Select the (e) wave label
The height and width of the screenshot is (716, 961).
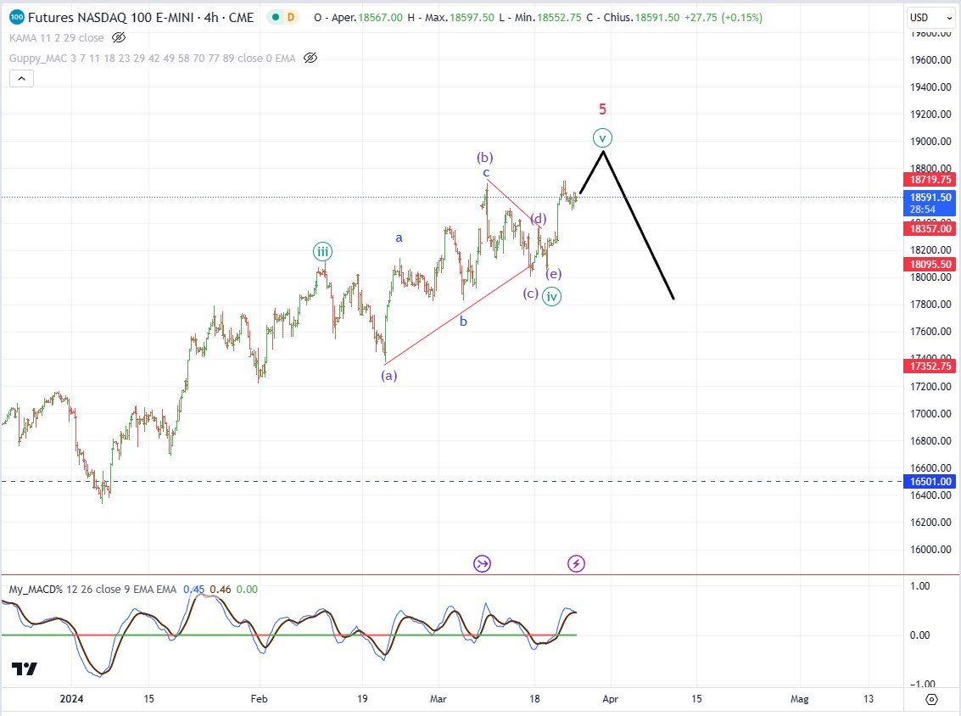[x=553, y=273]
